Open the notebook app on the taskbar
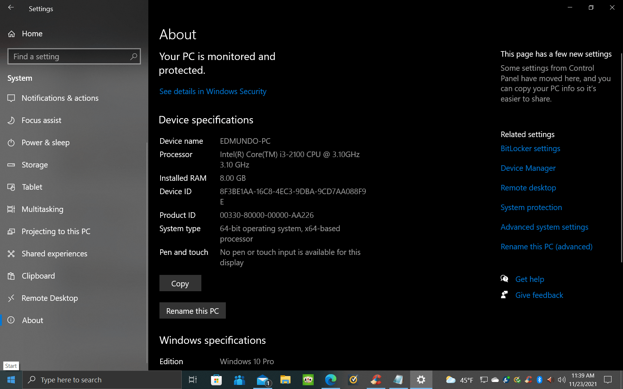The width and height of the screenshot is (623, 389). pos(398,380)
